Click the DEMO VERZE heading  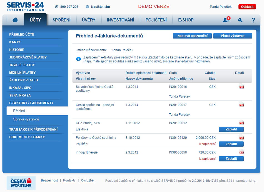point(154,7)
